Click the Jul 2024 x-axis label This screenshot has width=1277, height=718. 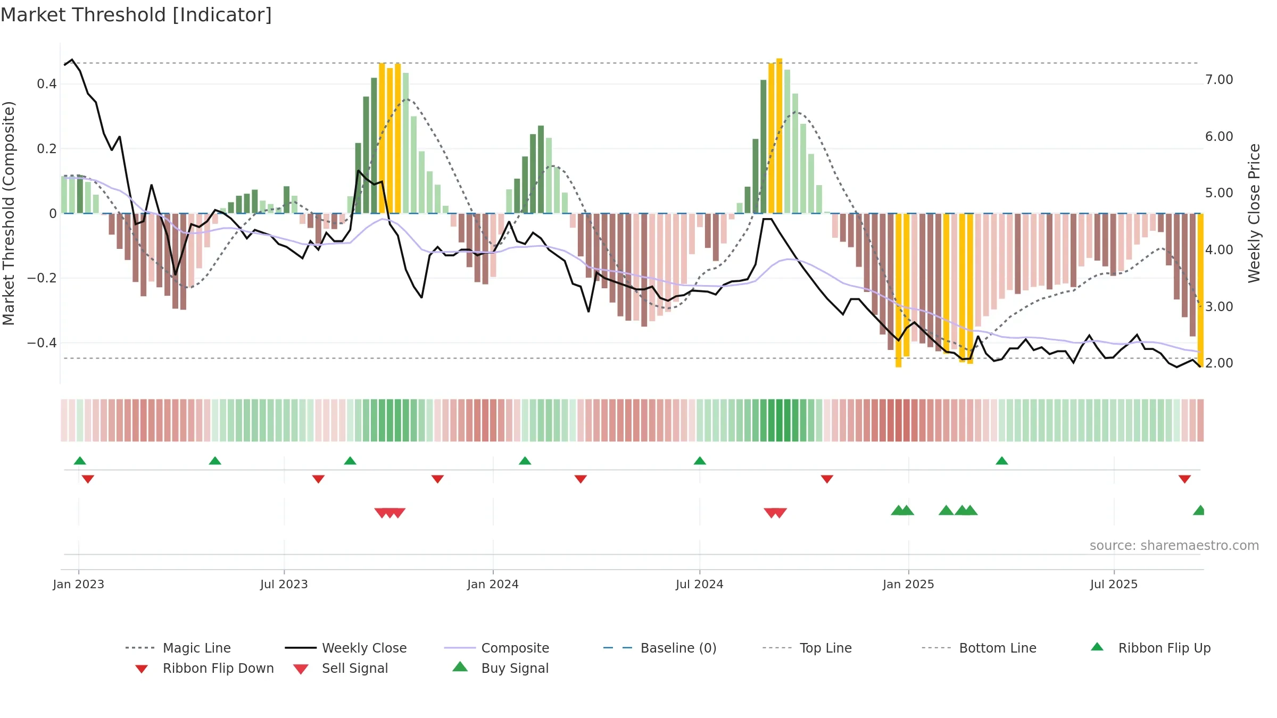(700, 584)
